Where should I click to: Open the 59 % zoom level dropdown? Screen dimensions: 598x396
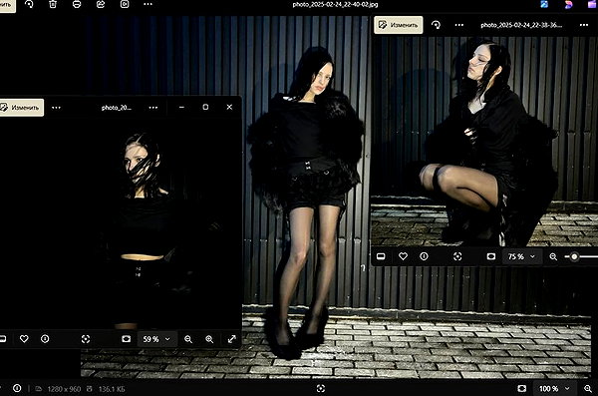pos(156,339)
